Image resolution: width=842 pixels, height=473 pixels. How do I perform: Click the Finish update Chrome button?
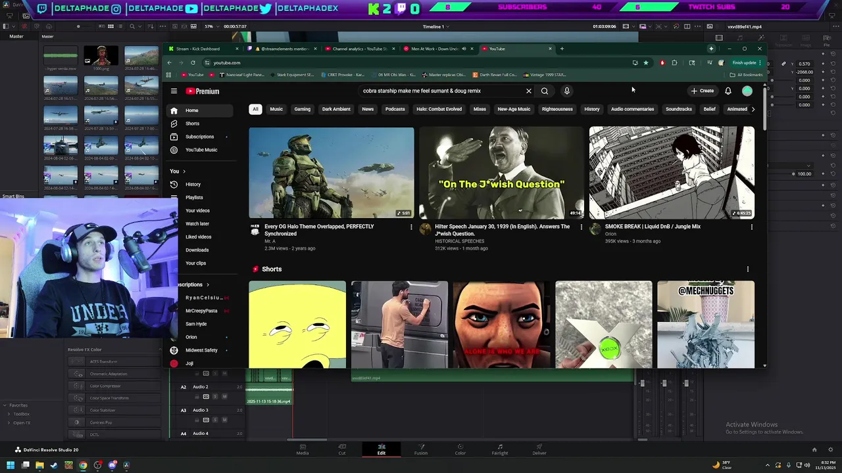pos(747,62)
